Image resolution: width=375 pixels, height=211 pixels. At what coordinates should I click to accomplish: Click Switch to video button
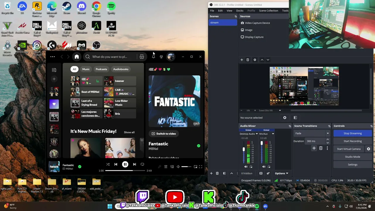[163, 134]
